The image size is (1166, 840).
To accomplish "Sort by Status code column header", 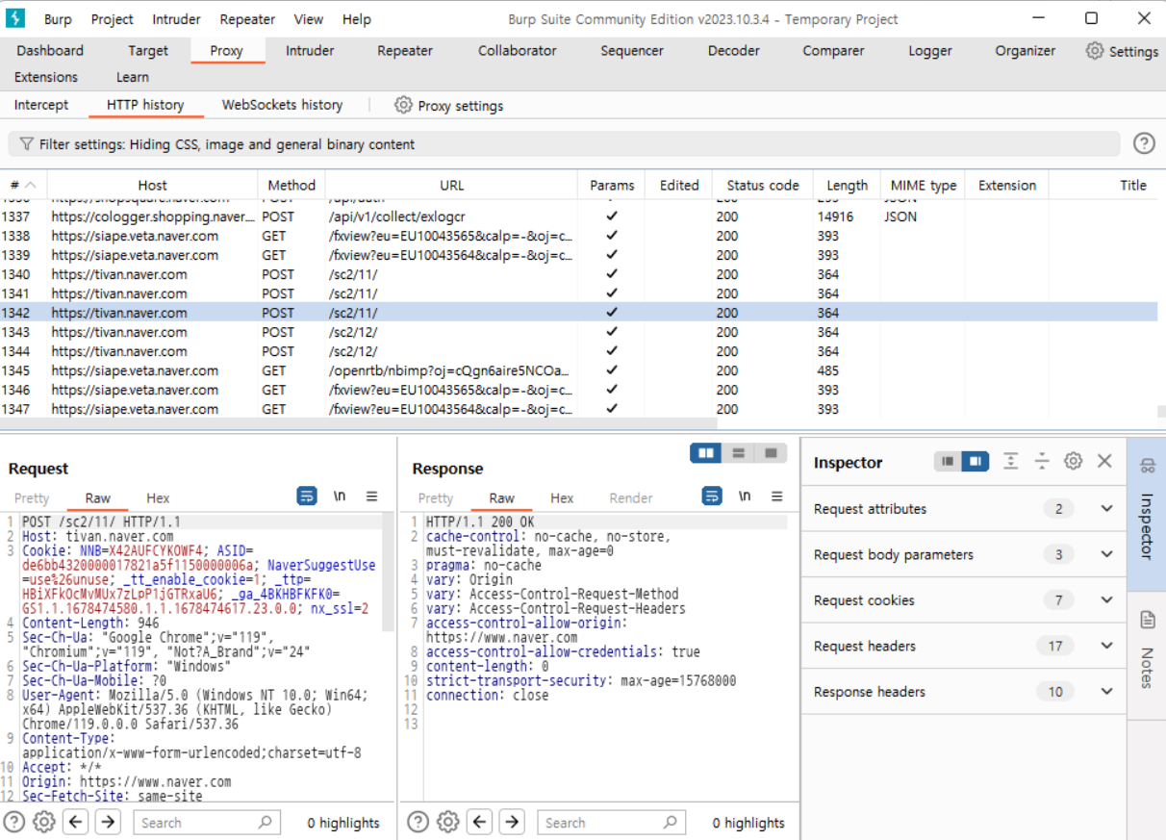I will pos(763,185).
